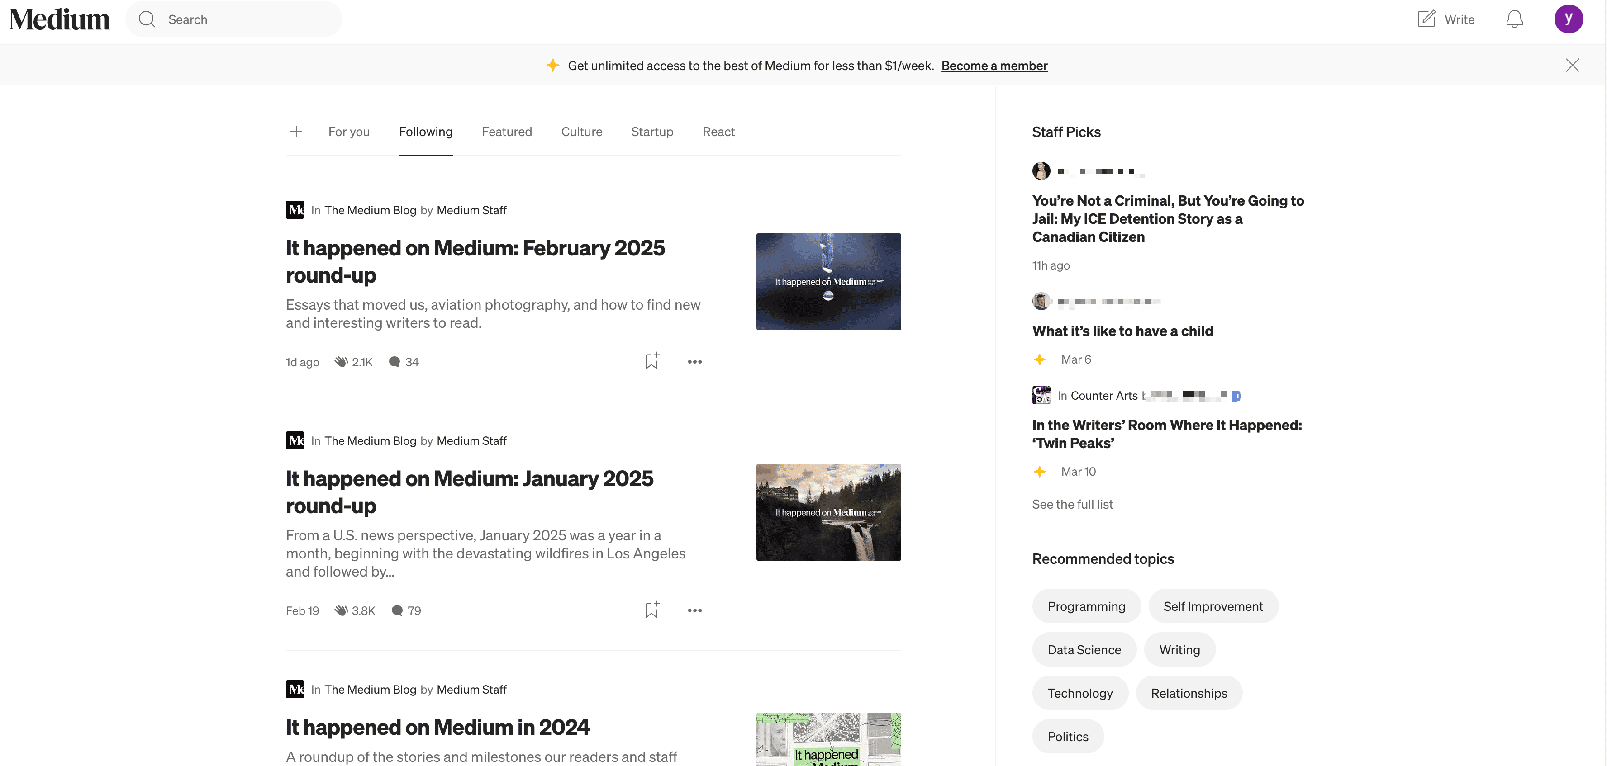The image size is (1607, 766).
Task: Open See the full list link
Action: click(1072, 504)
